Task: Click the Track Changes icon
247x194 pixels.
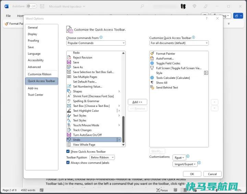Action: coord(69,130)
